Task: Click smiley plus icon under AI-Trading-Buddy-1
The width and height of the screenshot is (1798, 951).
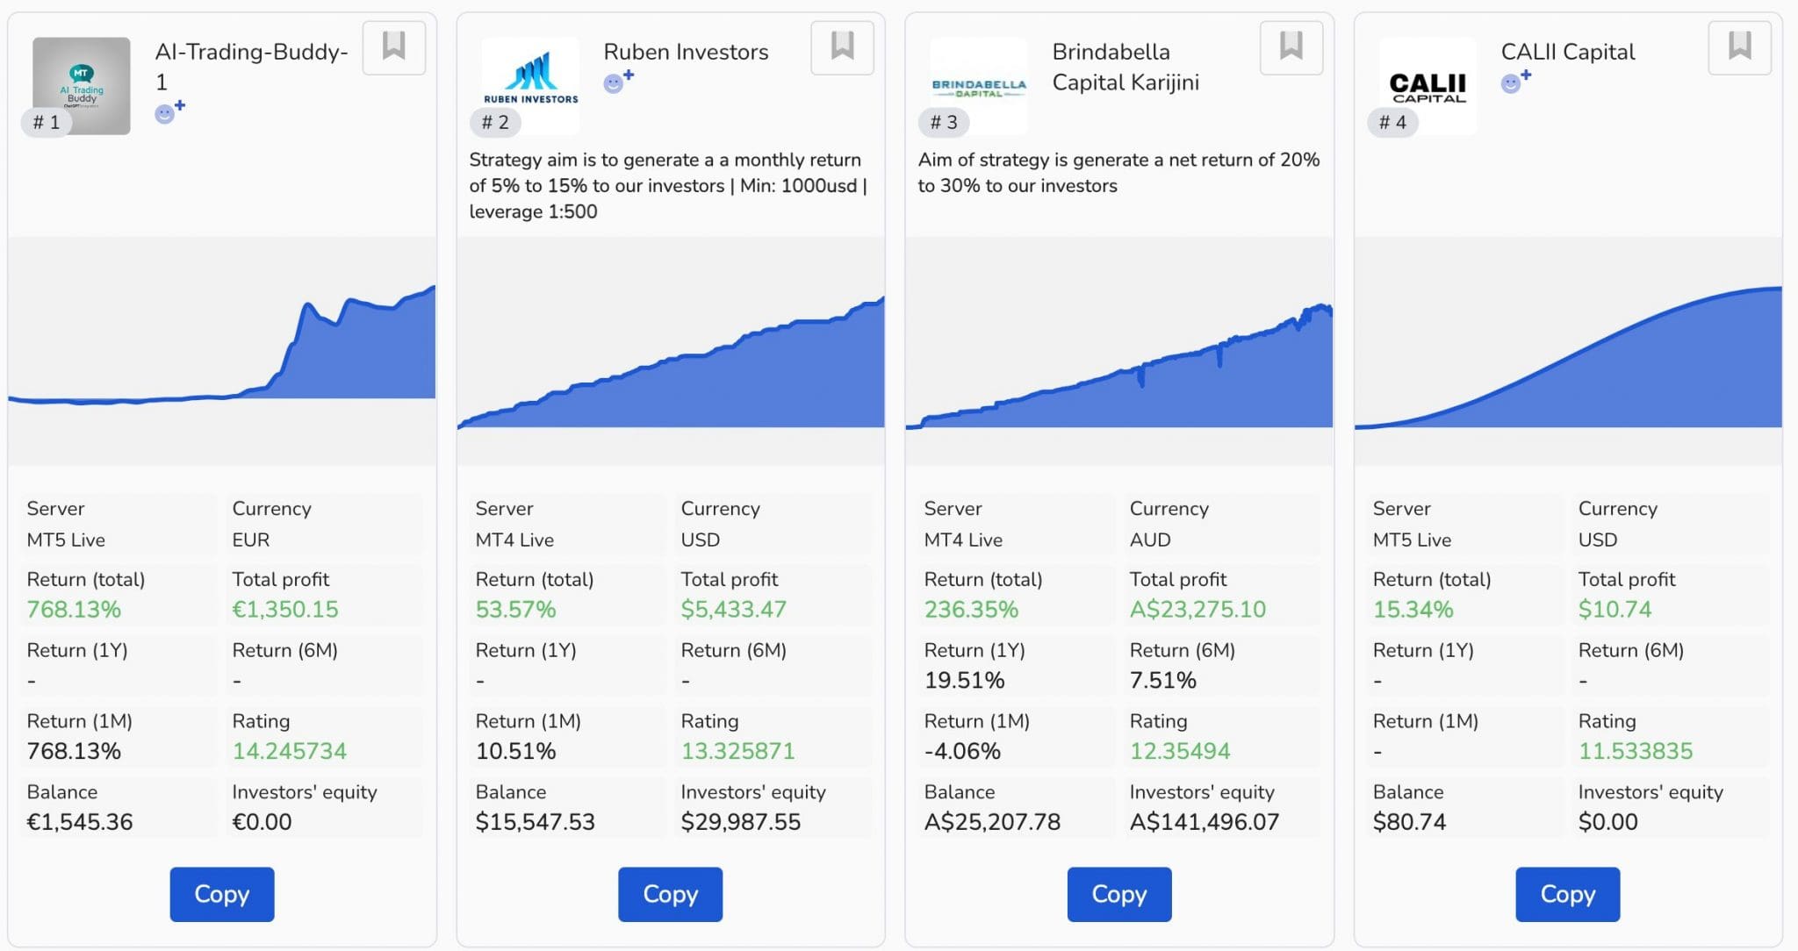Action: [169, 111]
